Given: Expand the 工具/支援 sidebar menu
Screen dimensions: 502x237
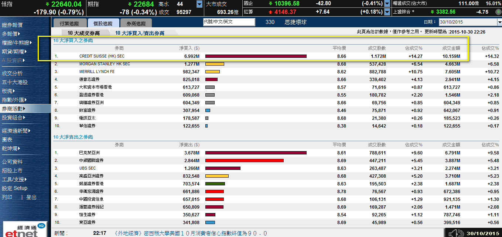Looking at the screenshot, I should (x=14, y=179).
